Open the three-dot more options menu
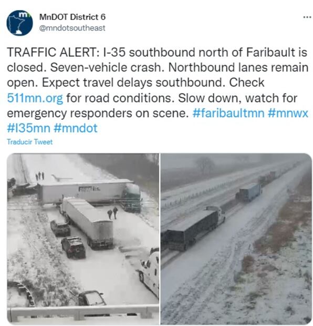313x326 pixels. coord(307,17)
